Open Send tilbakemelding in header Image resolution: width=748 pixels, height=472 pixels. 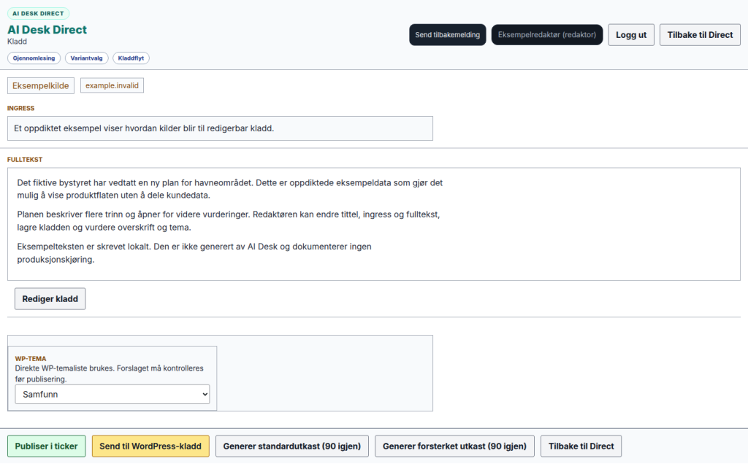point(448,35)
